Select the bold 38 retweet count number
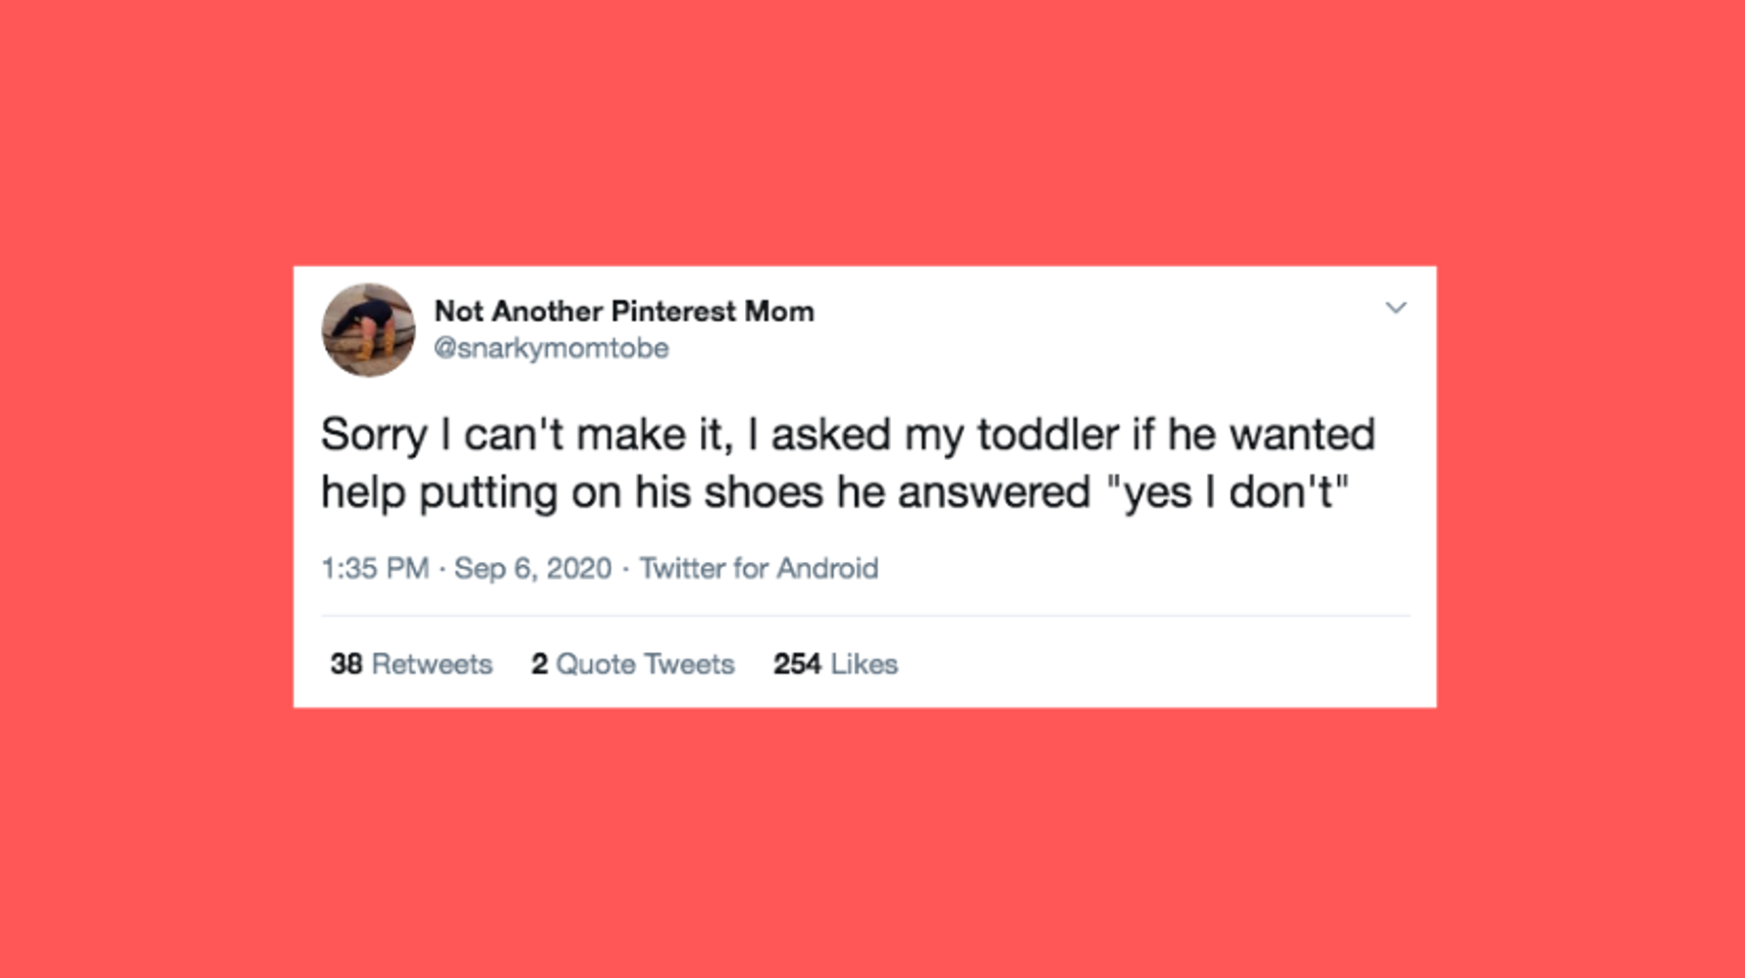 (344, 664)
